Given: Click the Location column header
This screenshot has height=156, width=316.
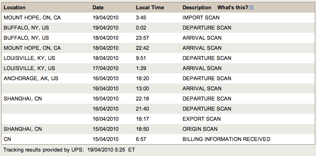Looking at the screenshot, I should [15, 8].
